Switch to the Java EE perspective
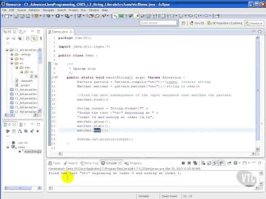This screenshot has width=266, height=199. (x=197, y=23)
